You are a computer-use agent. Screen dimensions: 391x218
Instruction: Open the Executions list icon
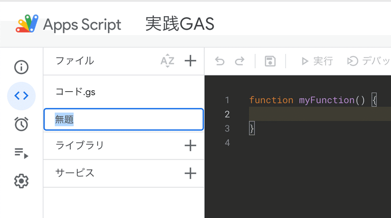pyautogui.click(x=21, y=153)
